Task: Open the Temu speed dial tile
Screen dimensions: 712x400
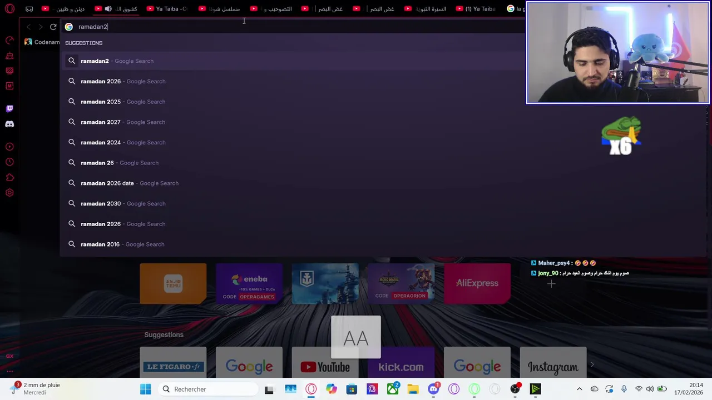Action: point(173,284)
